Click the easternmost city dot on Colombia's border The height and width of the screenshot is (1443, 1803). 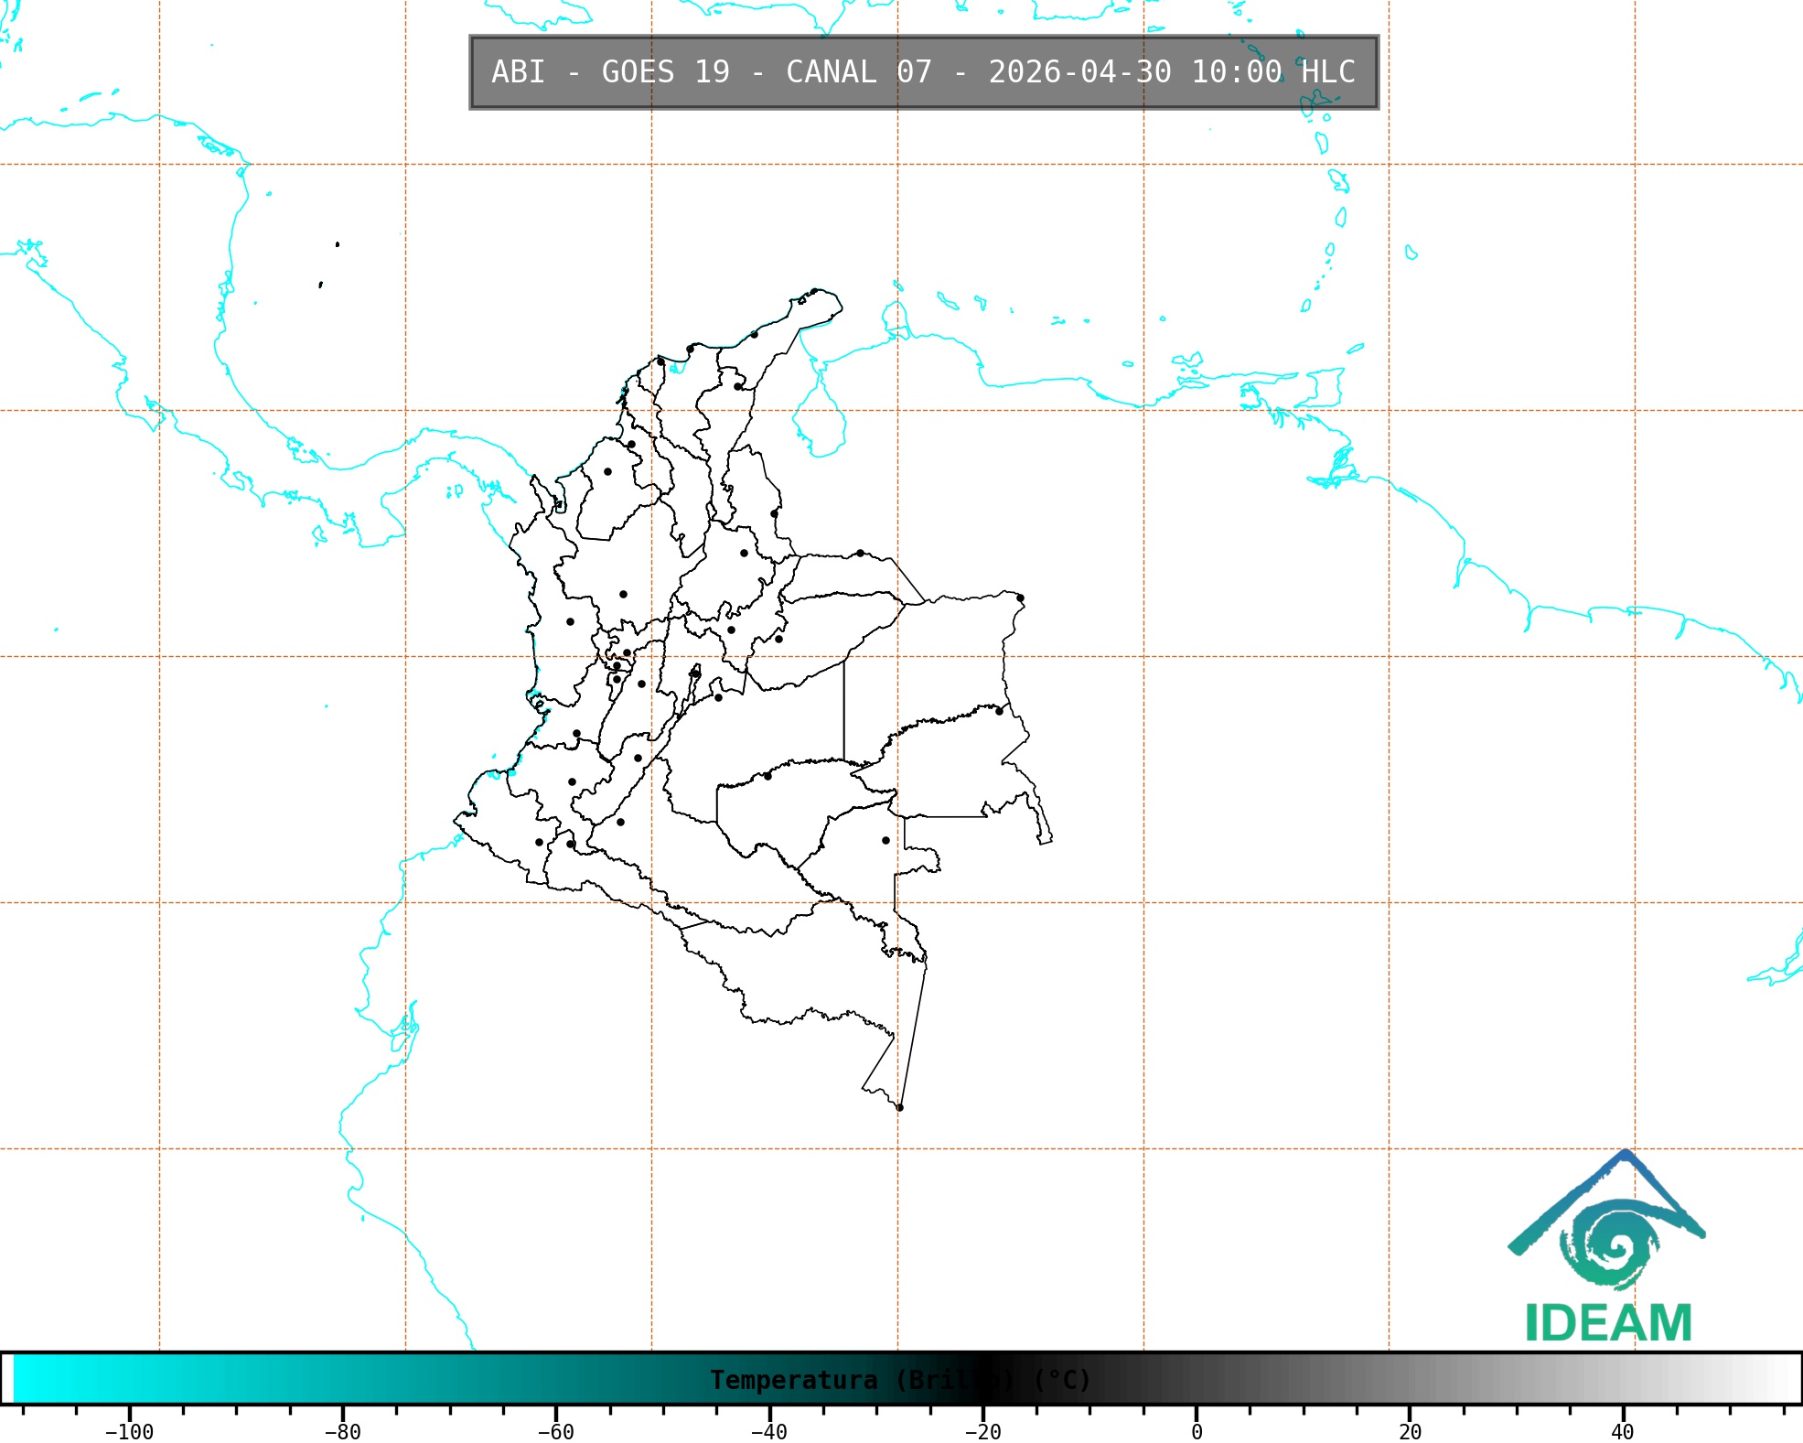(x=1020, y=598)
